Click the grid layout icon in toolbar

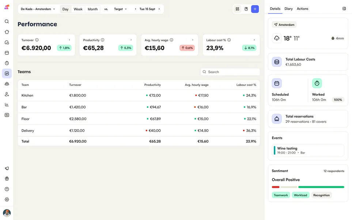tap(237, 9)
